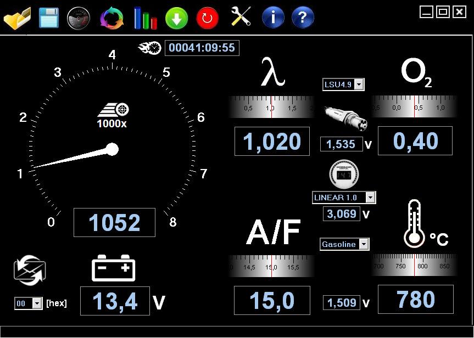Click the sensor voltage 1,535

tap(341, 144)
